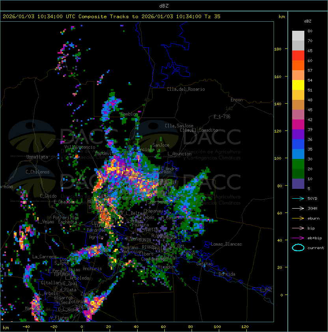
Task: Click the 'L_Asuncion' map label
Action: tap(179, 154)
